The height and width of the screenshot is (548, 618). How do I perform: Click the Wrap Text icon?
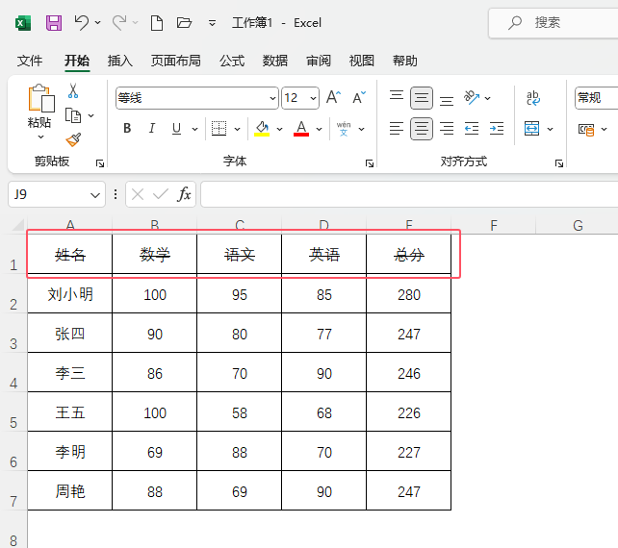click(533, 98)
